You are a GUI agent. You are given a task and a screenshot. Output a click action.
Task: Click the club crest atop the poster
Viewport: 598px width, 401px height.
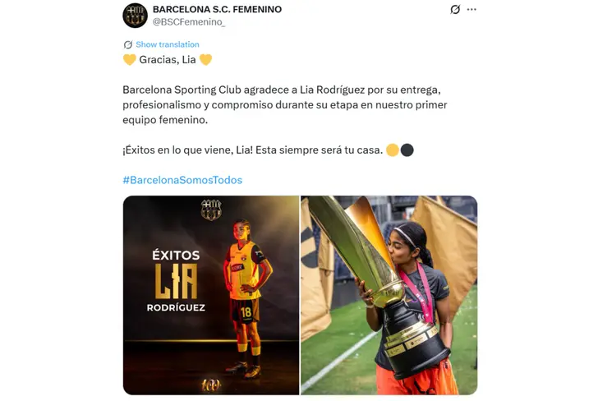(x=211, y=210)
